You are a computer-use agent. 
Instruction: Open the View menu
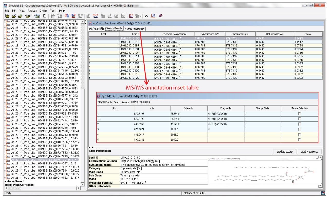point(22,11)
